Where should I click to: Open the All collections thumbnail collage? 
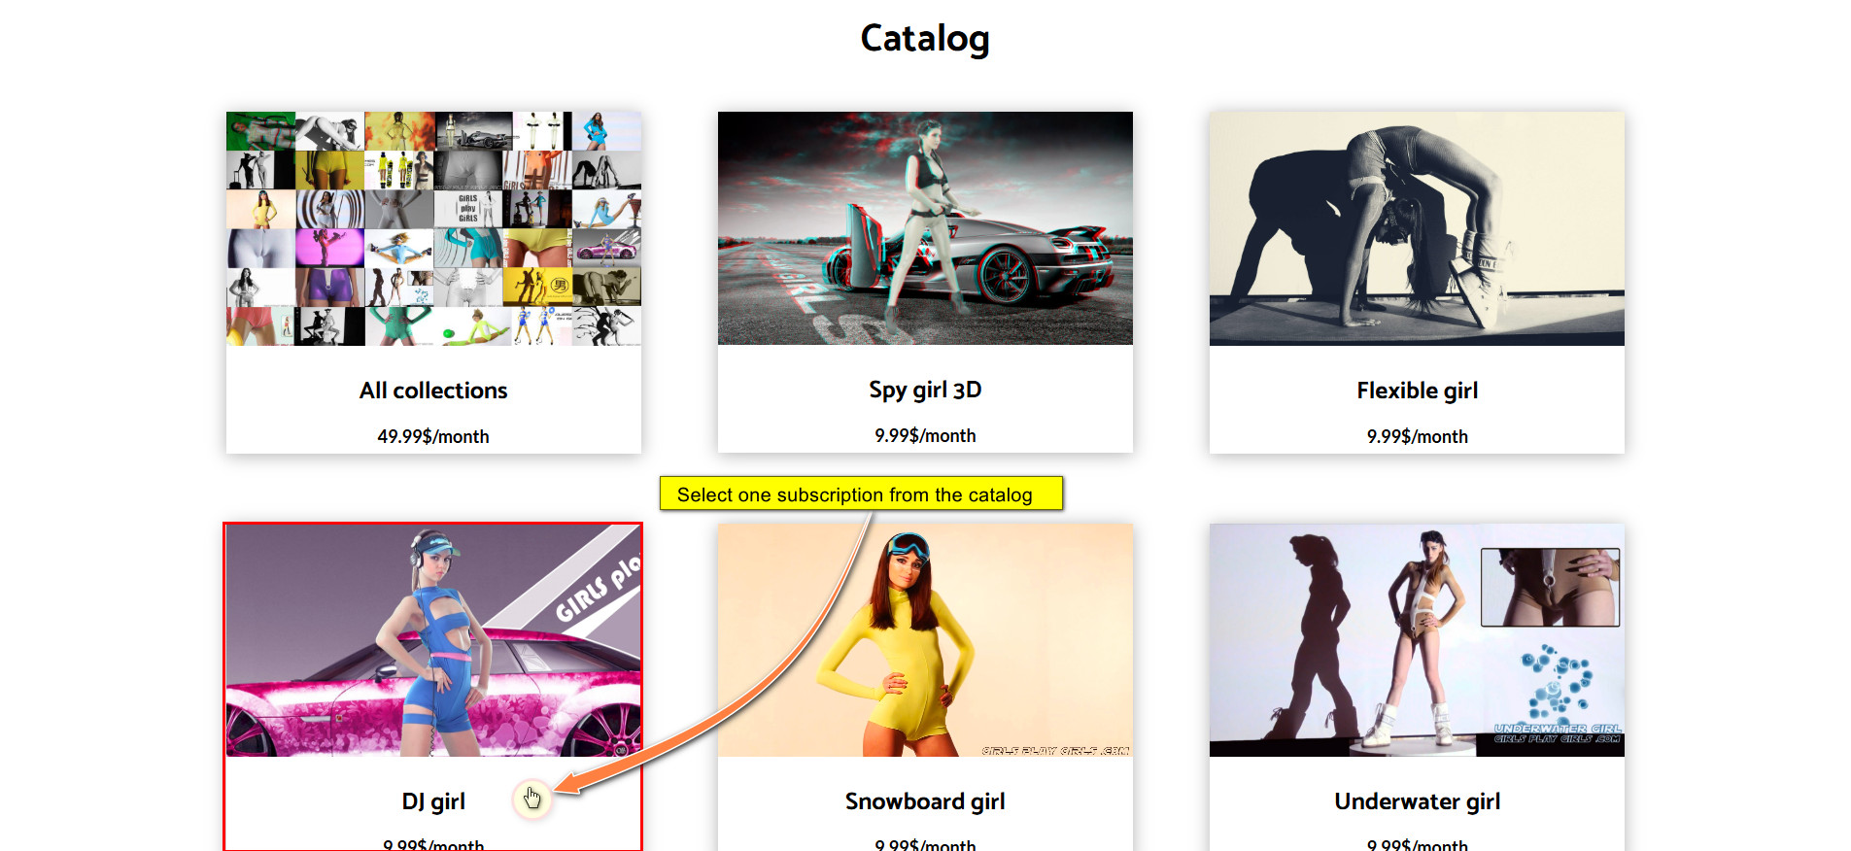point(433,228)
